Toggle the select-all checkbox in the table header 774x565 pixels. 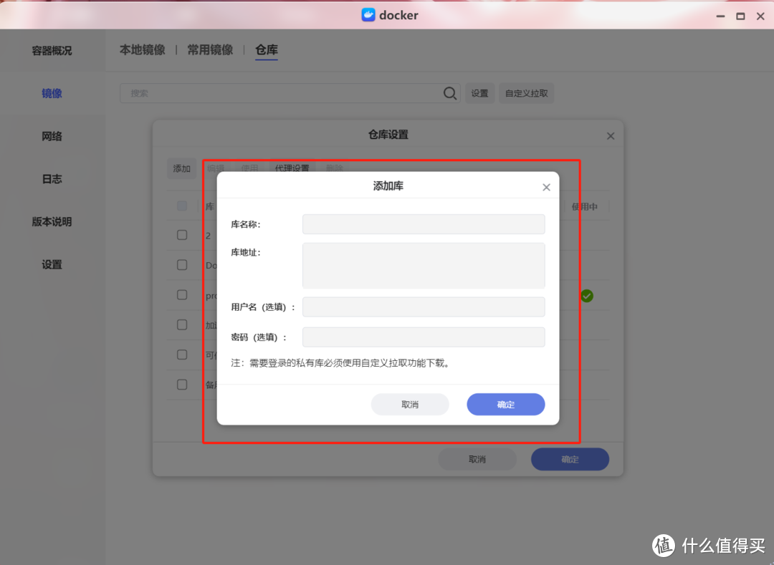tap(182, 206)
